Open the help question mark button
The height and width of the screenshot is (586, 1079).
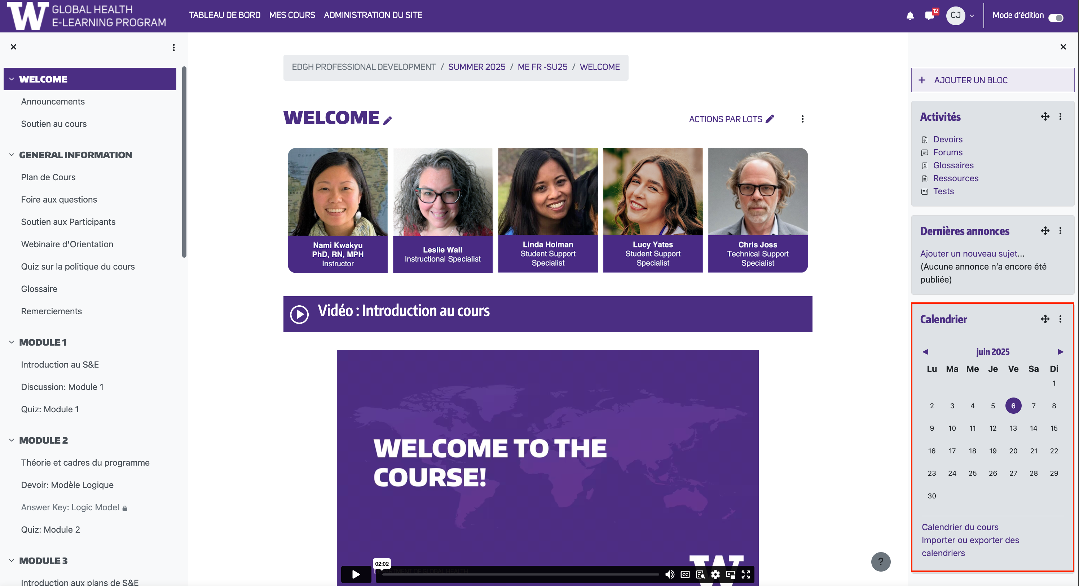coord(880,562)
